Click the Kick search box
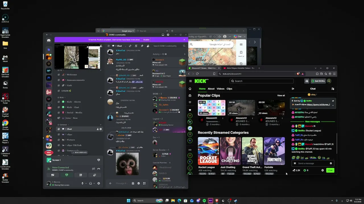 tap(262, 81)
